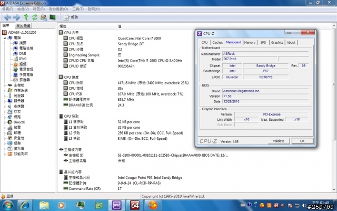Screen dimensions: 337x211
Task: Select the 電腦名稱 tree item
Action: coord(26,48)
